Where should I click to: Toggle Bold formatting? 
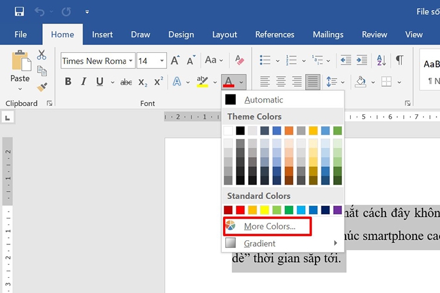[68, 81]
